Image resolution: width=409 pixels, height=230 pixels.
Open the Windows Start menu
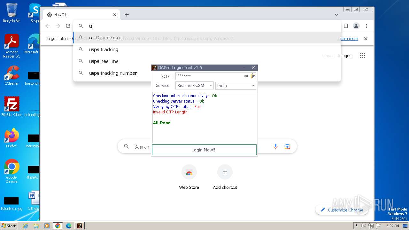[9, 226]
